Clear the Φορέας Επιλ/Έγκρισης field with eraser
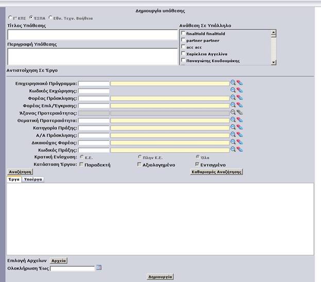Viewport: 321px width, 282px height. (x=240, y=105)
